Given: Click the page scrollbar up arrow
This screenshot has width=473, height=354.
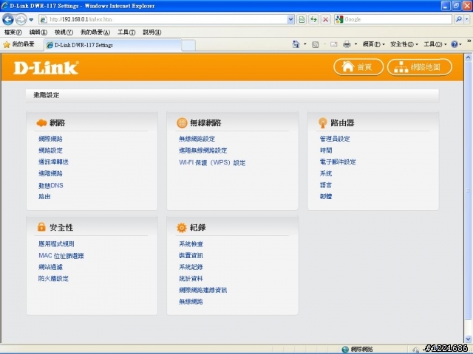Looking at the screenshot, I should 468,58.
